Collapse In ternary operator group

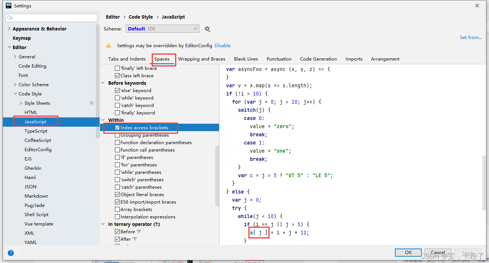click(x=103, y=224)
